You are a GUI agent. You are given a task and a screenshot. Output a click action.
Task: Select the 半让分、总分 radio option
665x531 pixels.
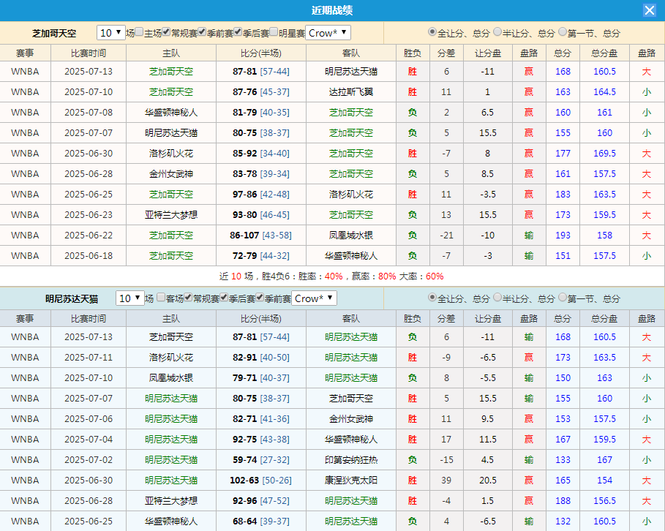point(497,32)
